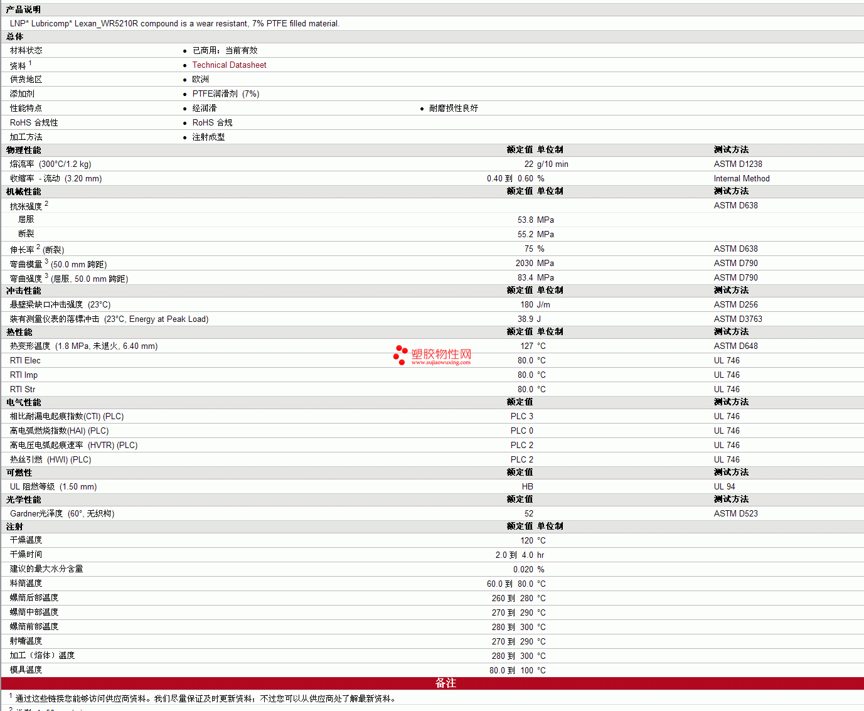Click the ASTM D1238 test method
864x711 pixels.
[738, 164]
